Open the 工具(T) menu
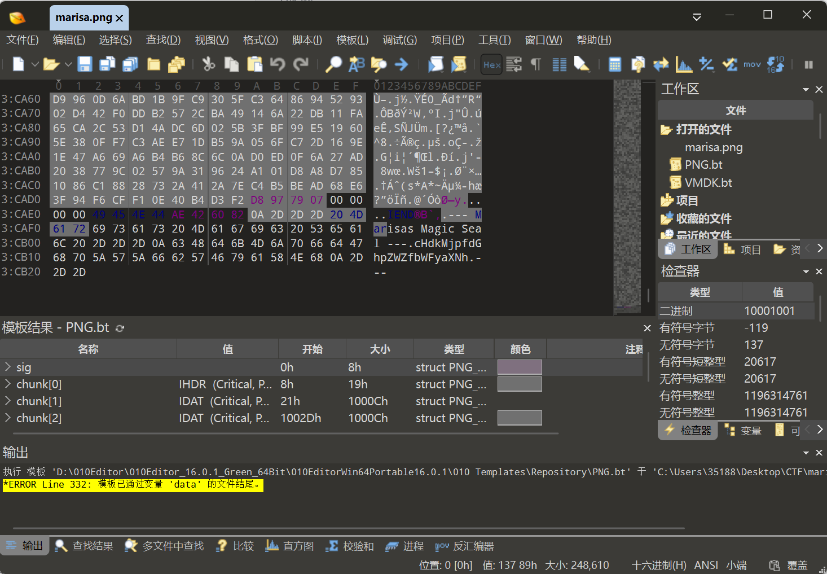This screenshot has height=574, width=827. tap(494, 40)
